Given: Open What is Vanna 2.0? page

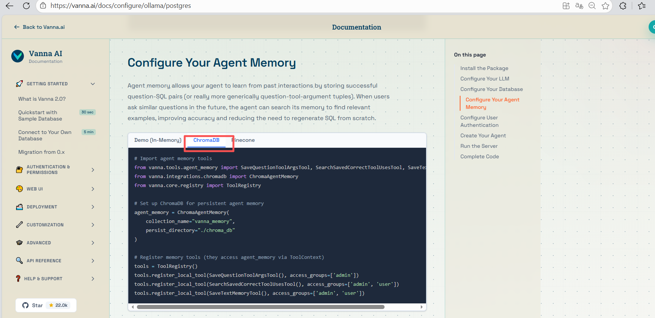Looking at the screenshot, I should (x=42, y=99).
